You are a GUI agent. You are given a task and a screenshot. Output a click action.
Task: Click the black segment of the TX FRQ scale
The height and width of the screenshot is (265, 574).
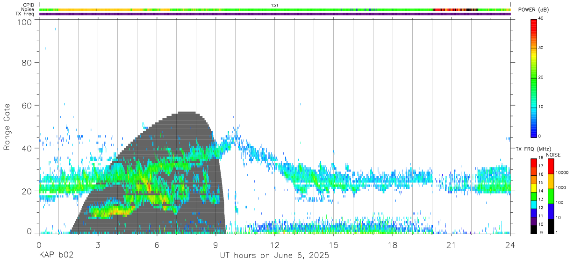533,229
